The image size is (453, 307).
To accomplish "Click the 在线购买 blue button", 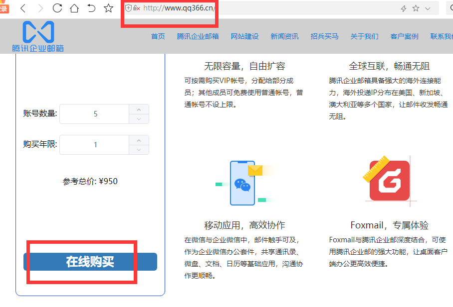I will pos(90,261).
